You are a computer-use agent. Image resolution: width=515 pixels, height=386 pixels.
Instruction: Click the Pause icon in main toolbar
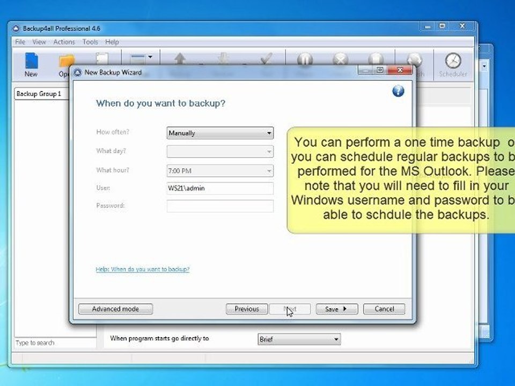(x=305, y=60)
